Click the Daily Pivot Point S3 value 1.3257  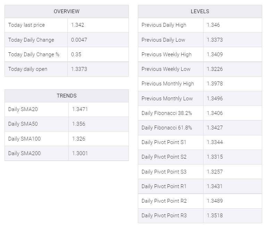pyautogui.click(x=215, y=172)
